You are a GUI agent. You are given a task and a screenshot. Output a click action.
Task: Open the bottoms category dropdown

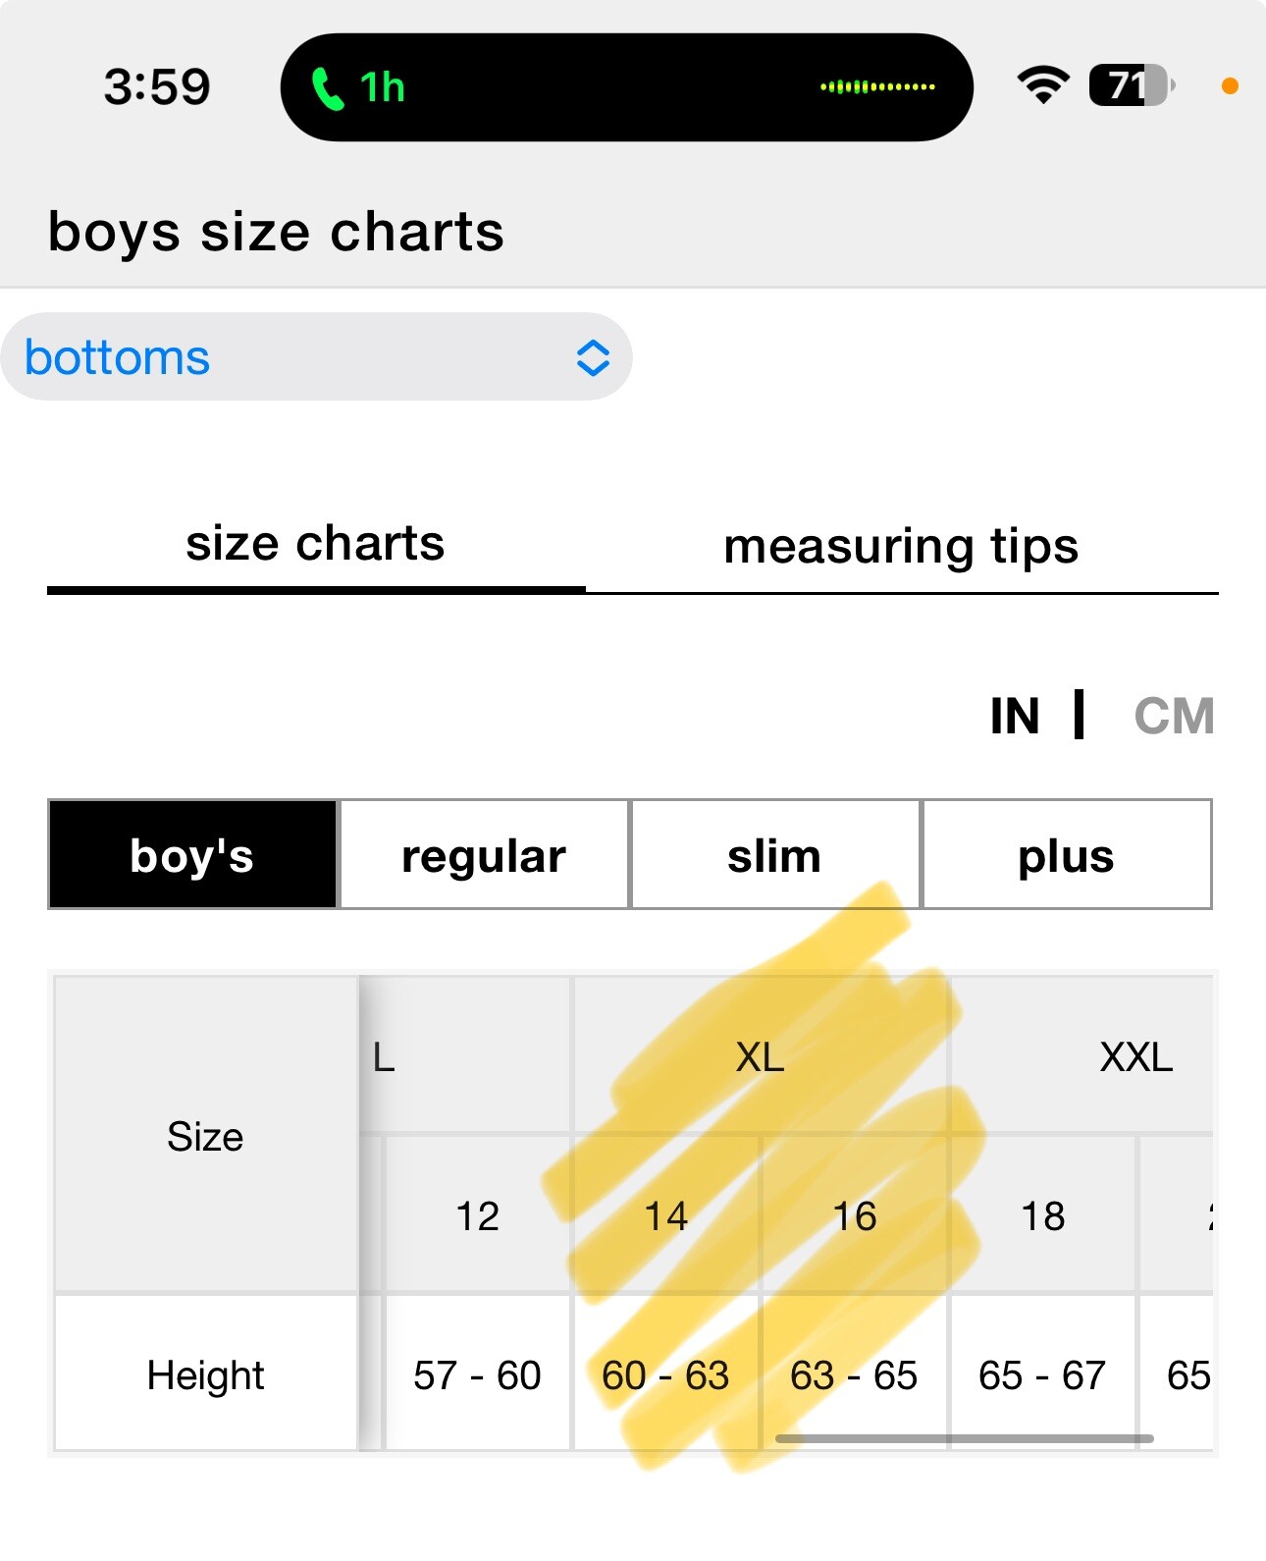click(x=316, y=356)
